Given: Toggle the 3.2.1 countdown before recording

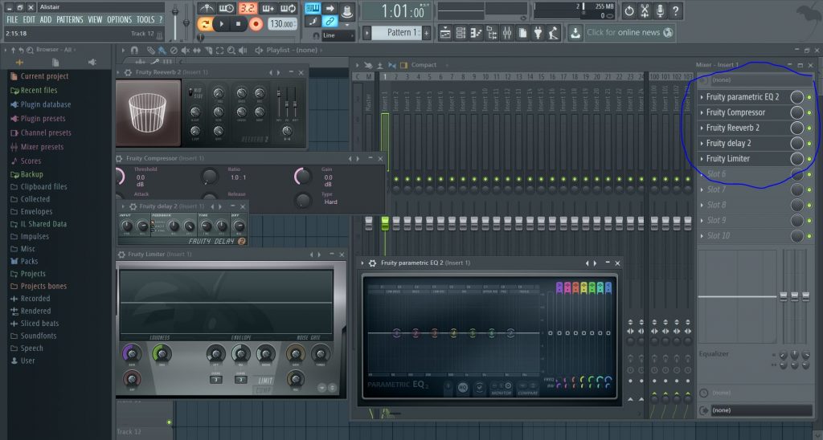Looking at the screenshot, I should (248, 8).
